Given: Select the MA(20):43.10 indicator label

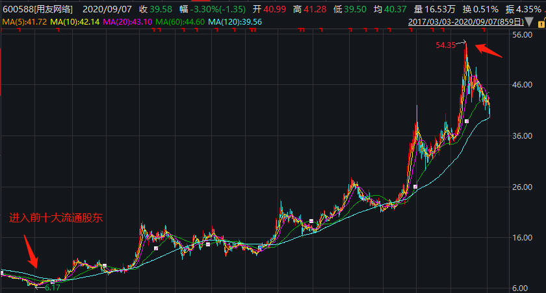Looking at the screenshot, I should click(128, 22).
